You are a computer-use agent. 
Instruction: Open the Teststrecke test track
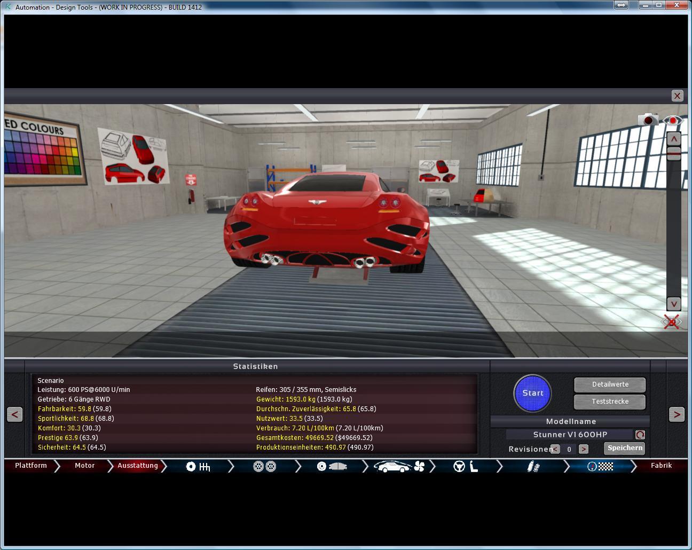pyautogui.click(x=610, y=402)
